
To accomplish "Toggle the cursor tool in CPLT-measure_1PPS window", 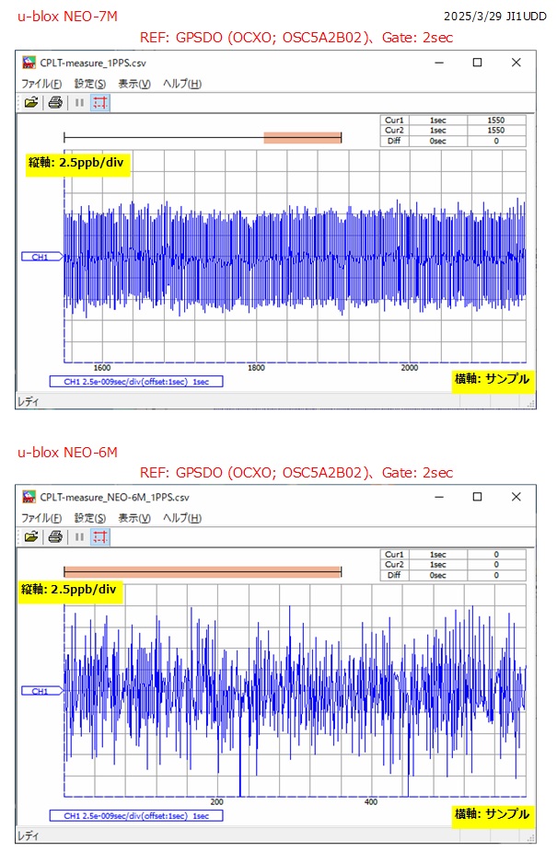I will (100, 102).
